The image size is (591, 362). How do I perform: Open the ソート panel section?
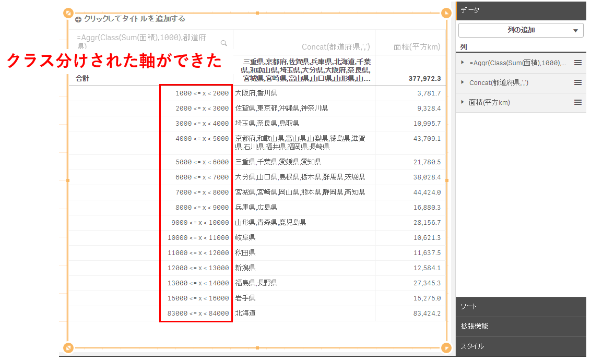click(x=521, y=307)
